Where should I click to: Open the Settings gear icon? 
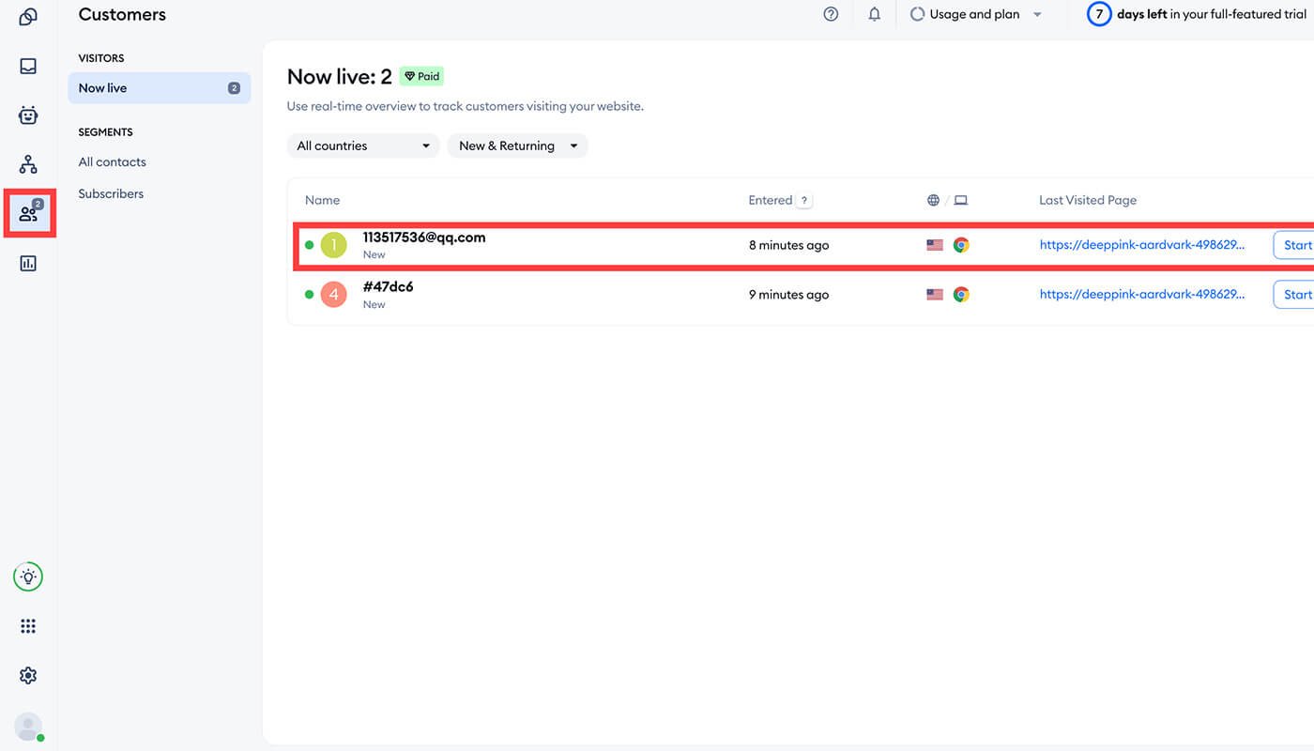(28, 676)
